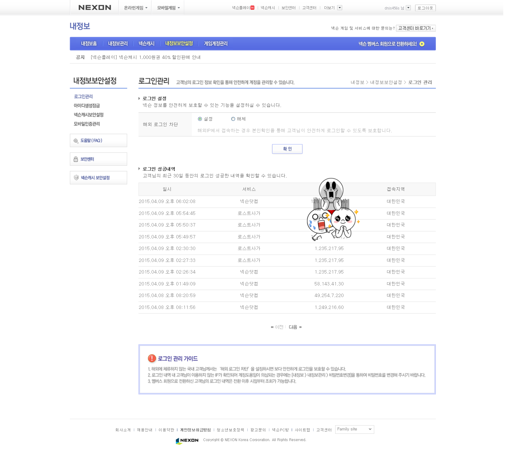Click the 내정보 page title
506x464 pixels.
click(80, 26)
